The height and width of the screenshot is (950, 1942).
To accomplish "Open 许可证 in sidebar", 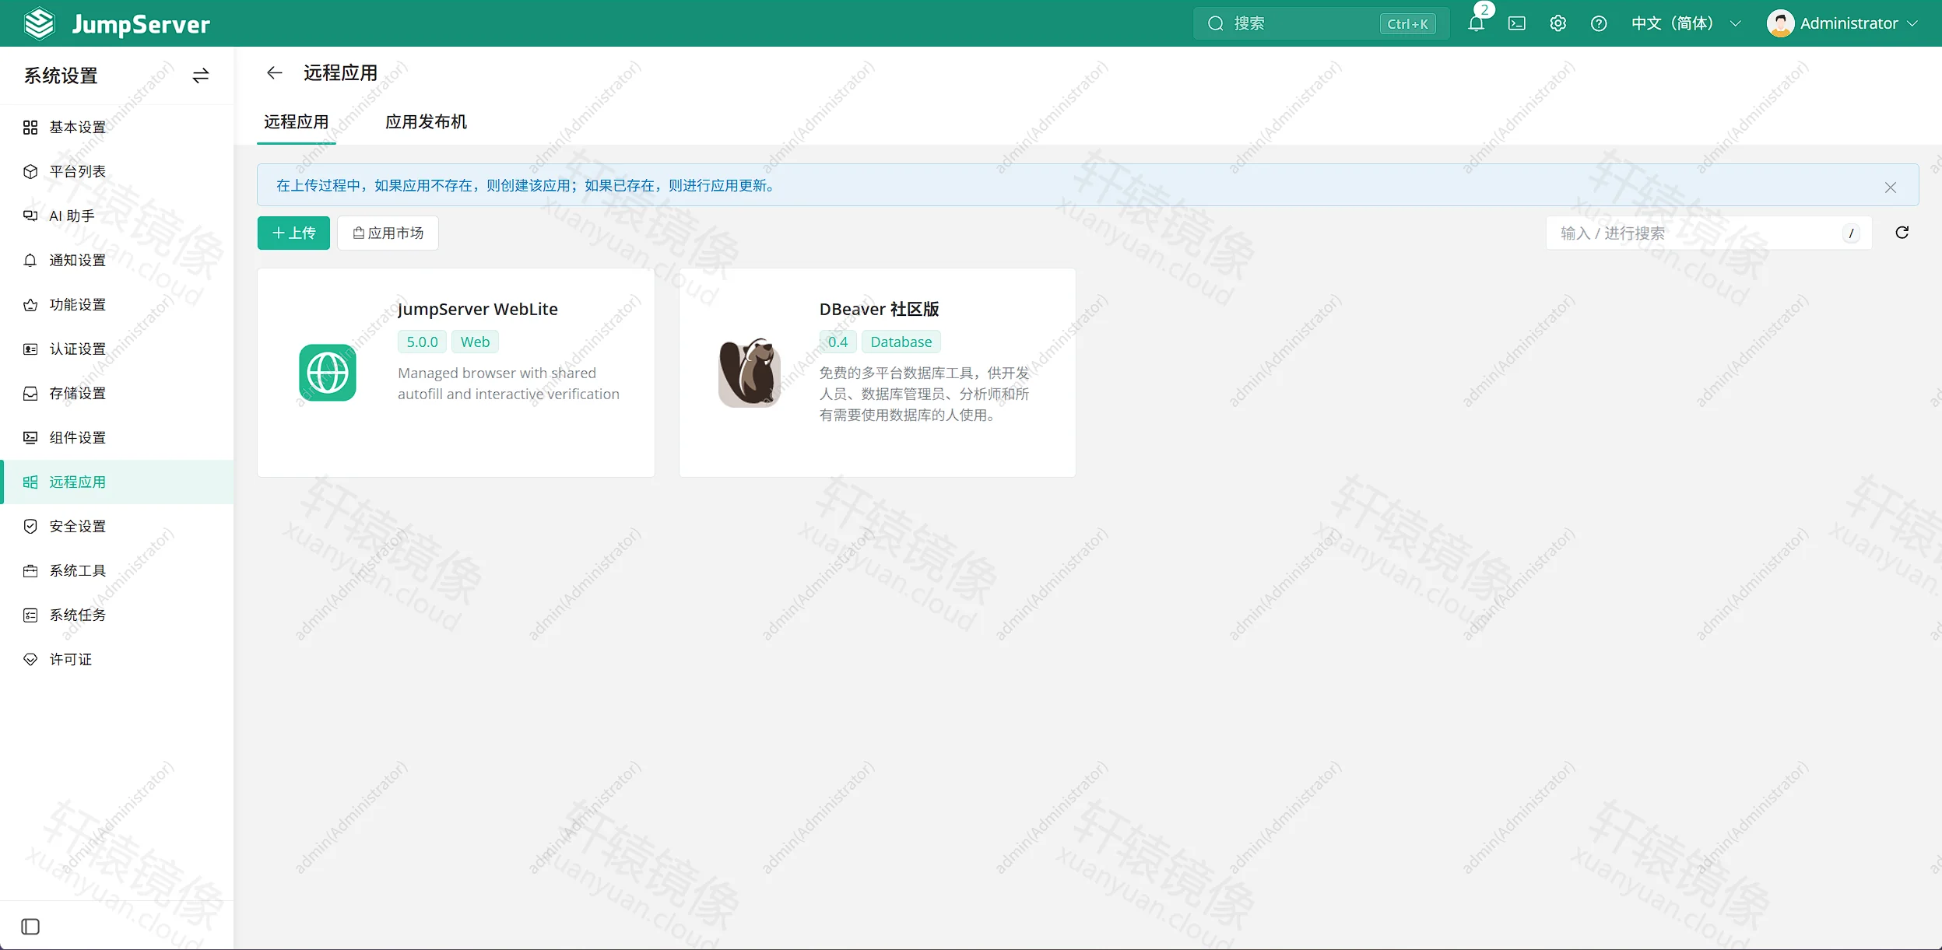I will click(x=117, y=659).
